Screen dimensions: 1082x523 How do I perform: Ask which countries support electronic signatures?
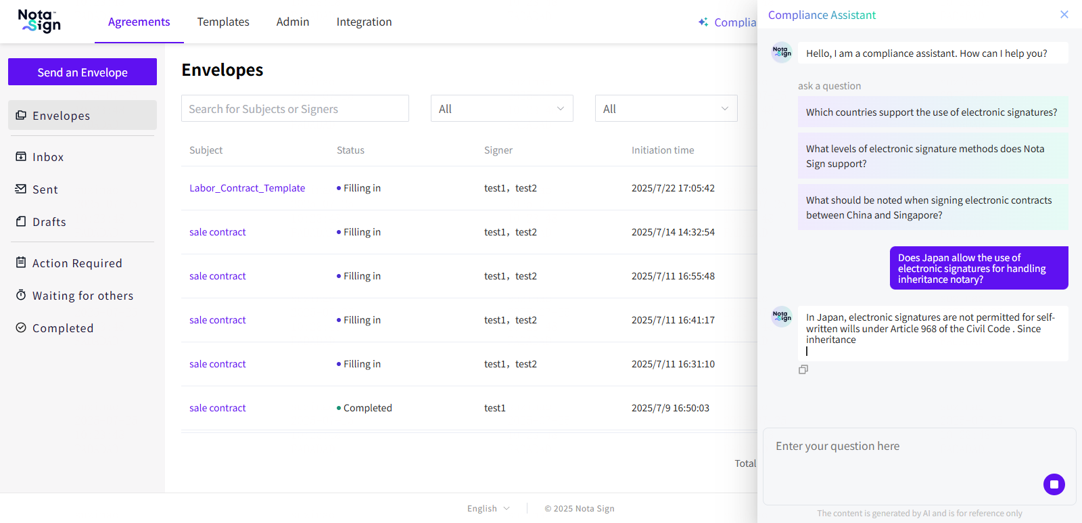(931, 112)
